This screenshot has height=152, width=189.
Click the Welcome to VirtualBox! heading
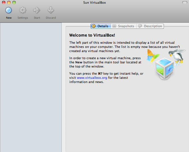pos(92,35)
